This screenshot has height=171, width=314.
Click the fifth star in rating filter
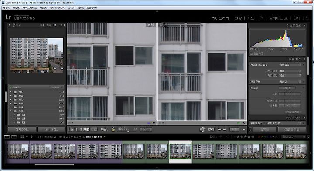click(x=253, y=137)
